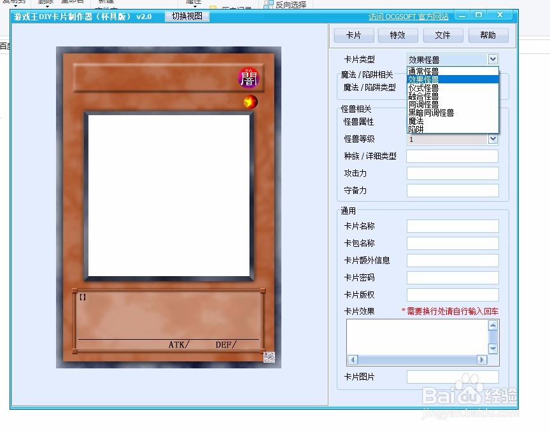The image size is (550, 432).
Task: Click the card name bar on the card
Action: click(x=169, y=78)
